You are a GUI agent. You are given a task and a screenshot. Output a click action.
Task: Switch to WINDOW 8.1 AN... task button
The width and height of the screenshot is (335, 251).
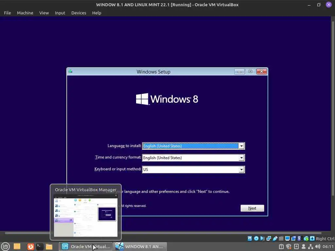click(x=140, y=246)
